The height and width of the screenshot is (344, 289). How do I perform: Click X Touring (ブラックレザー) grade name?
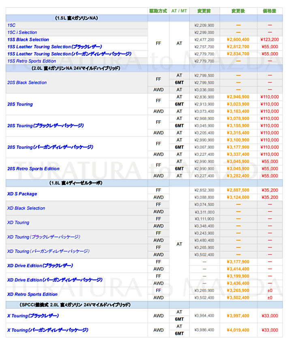[33, 316]
